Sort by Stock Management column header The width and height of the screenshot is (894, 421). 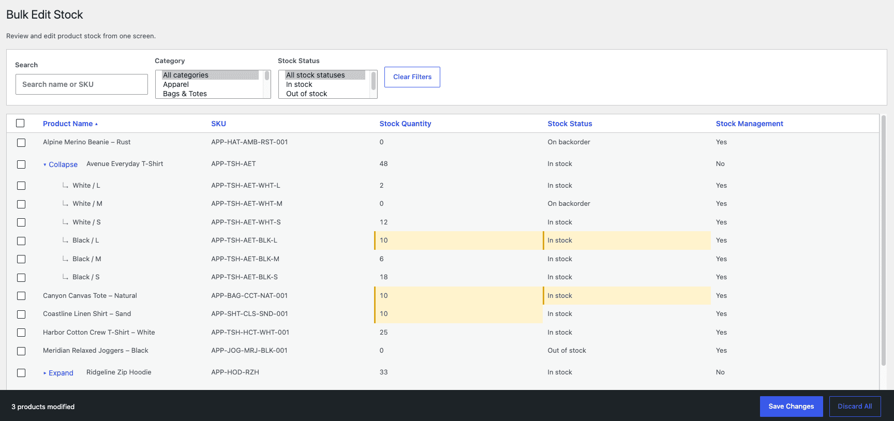tap(749, 124)
